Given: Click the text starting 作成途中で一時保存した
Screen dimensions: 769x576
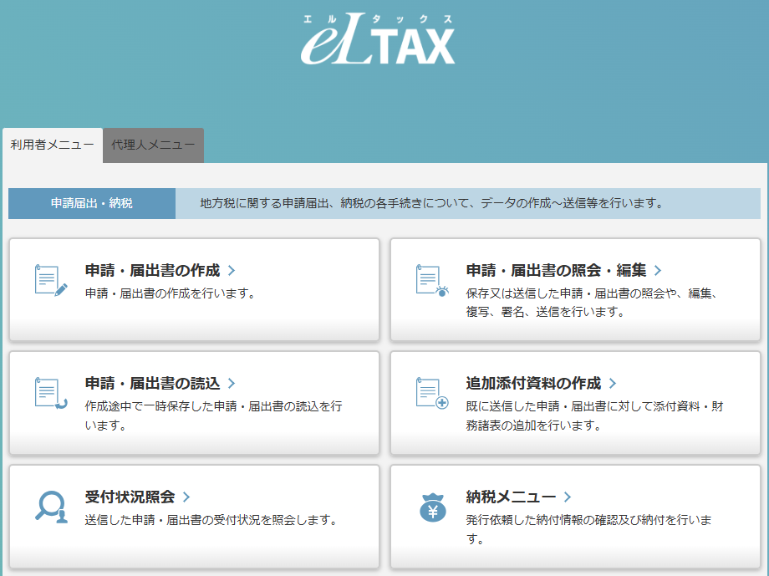Looking at the screenshot, I should point(214,416).
